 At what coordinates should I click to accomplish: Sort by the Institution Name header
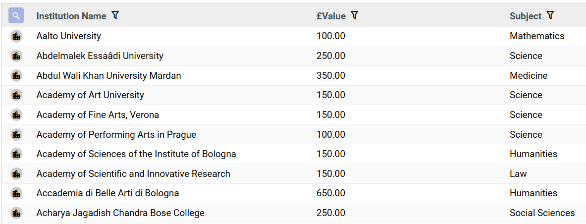(71, 16)
